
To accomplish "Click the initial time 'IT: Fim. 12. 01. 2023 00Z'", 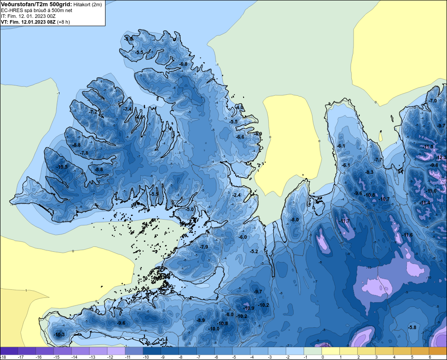I will point(28,16).
